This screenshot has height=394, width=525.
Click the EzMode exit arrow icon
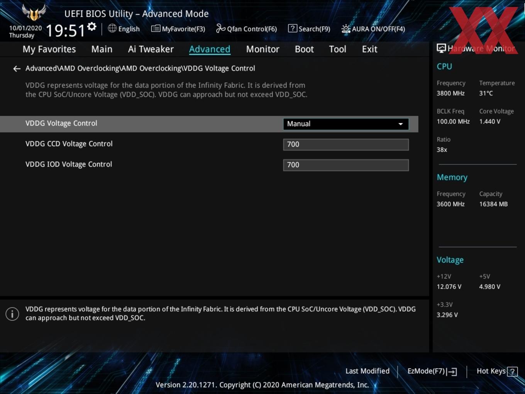(452, 372)
